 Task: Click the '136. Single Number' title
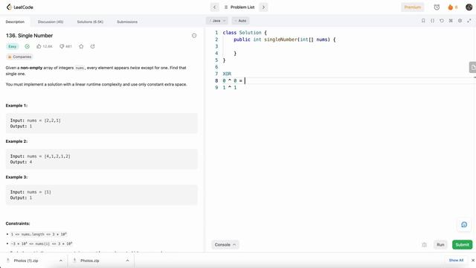pos(29,36)
